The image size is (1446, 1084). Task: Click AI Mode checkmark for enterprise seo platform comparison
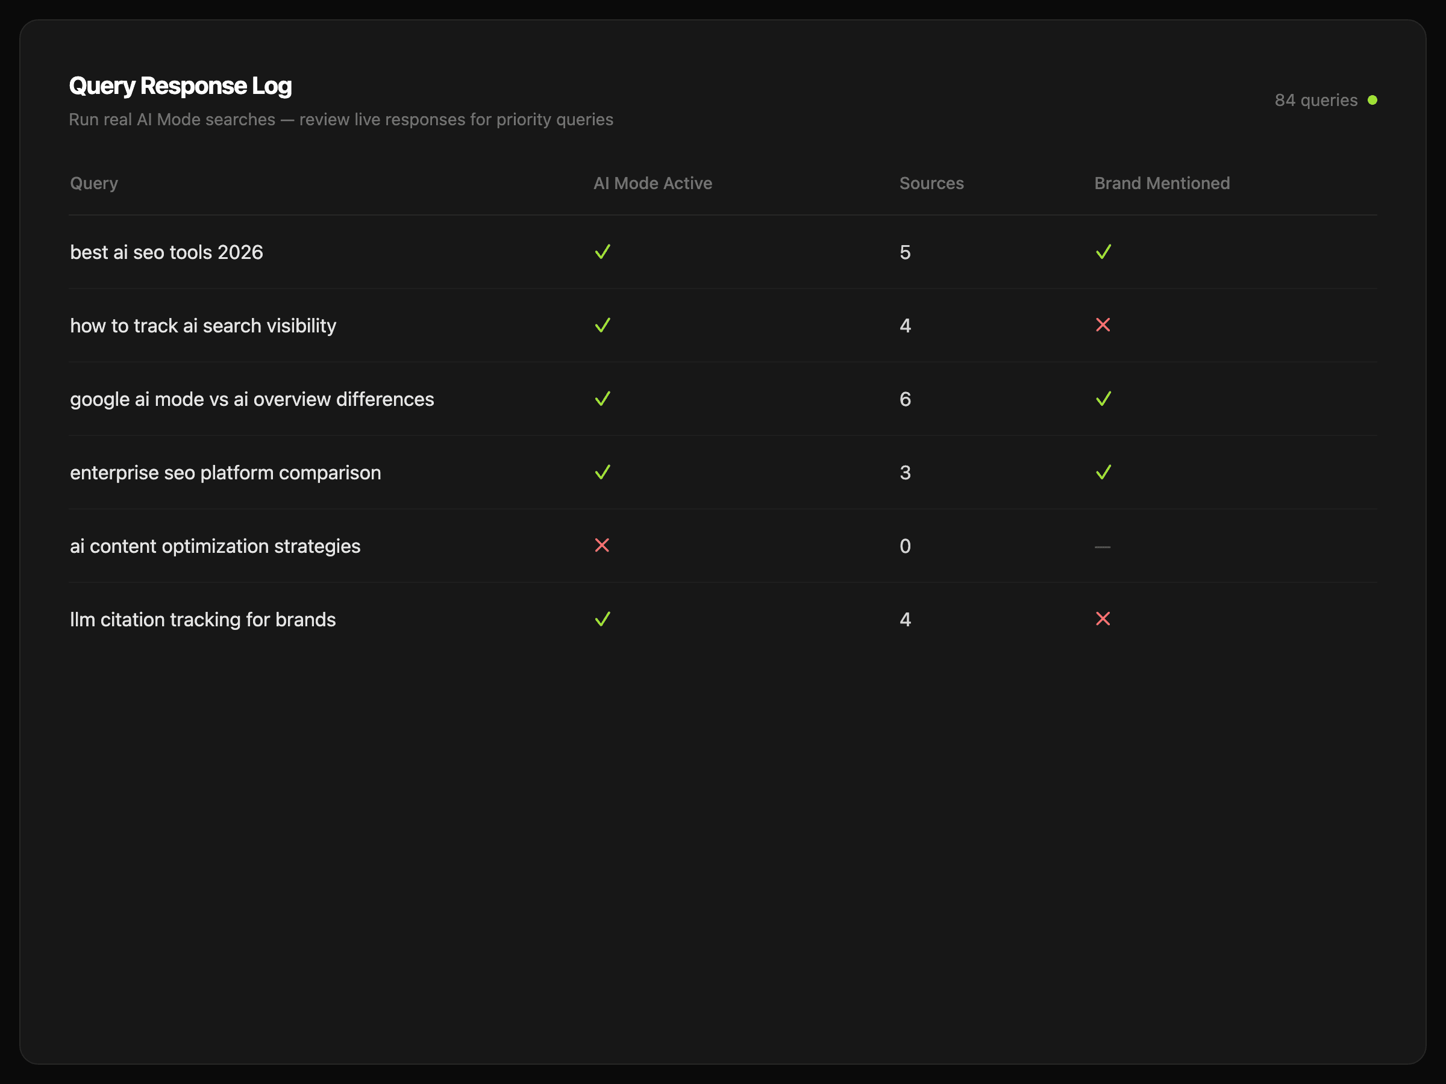(602, 472)
